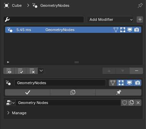Toggle on-cage icon in the modifier list row
The height and width of the screenshot is (129, 146).
coord(116,30)
